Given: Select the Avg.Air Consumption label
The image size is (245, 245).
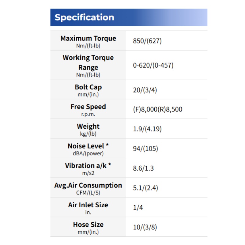Looking at the screenshot, I should pyautogui.click(x=88, y=185).
